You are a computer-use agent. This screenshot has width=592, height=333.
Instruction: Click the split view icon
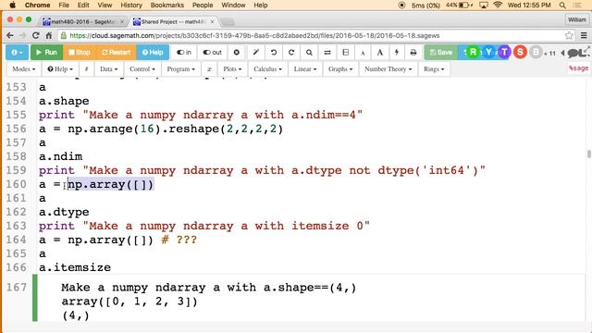click(x=345, y=53)
